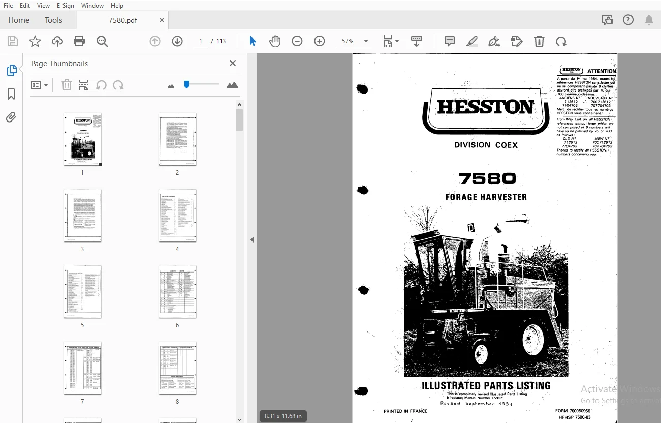Select page 6 thumbnail
Screen dimensions: 661x423
[177, 292]
